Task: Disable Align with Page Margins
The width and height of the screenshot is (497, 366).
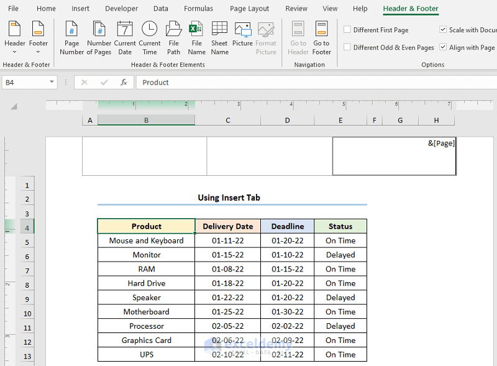Action: pos(443,47)
